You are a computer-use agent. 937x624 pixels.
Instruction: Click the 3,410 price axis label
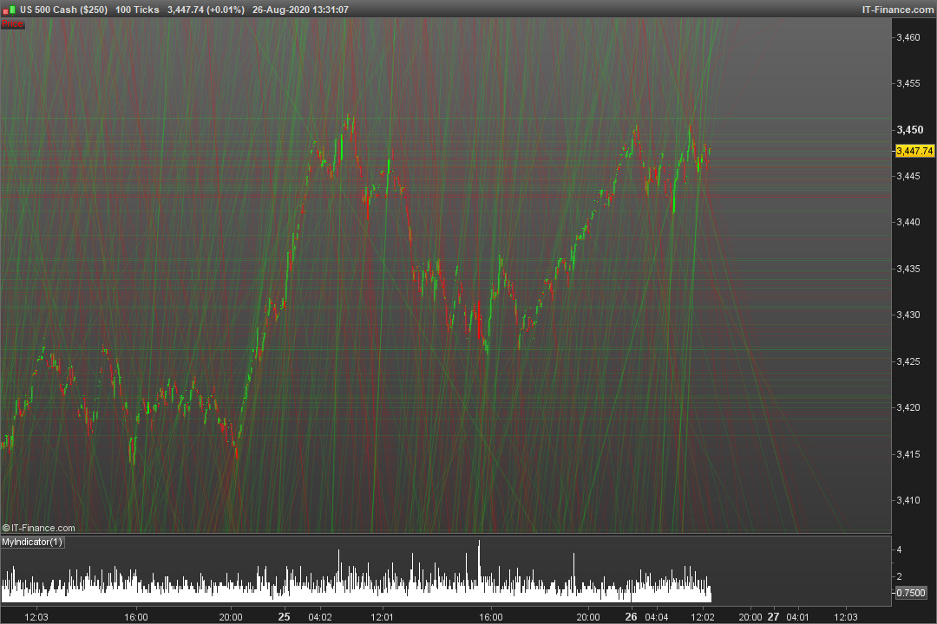[x=908, y=500]
